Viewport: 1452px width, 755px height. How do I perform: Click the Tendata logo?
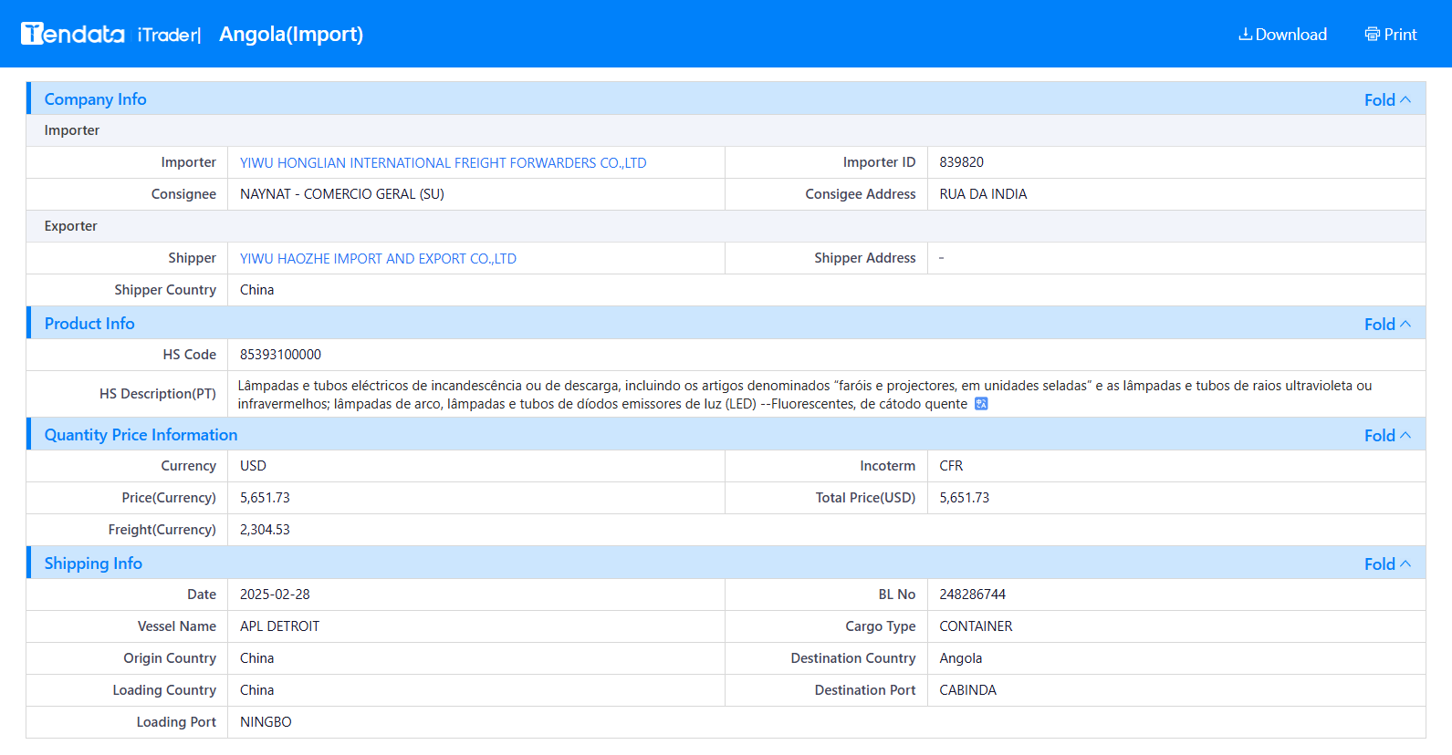click(73, 34)
